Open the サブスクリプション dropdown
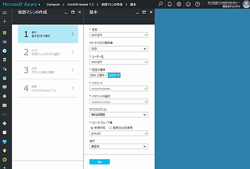Screen dimensions: 250x169 pos(119,114)
